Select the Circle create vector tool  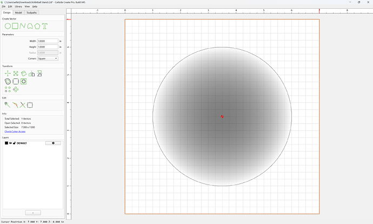[8, 26]
